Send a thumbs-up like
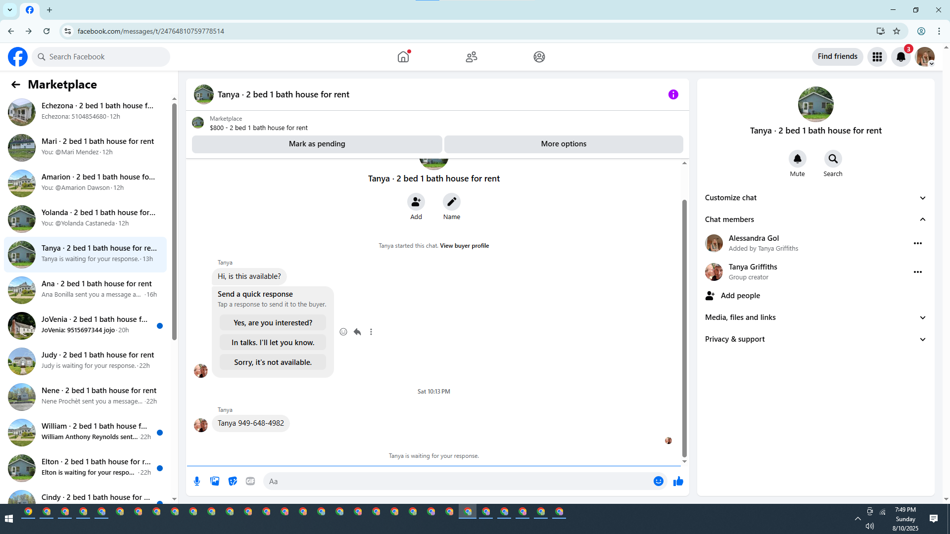Image resolution: width=950 pixels, height=534 pixels. tap(678, 481)
